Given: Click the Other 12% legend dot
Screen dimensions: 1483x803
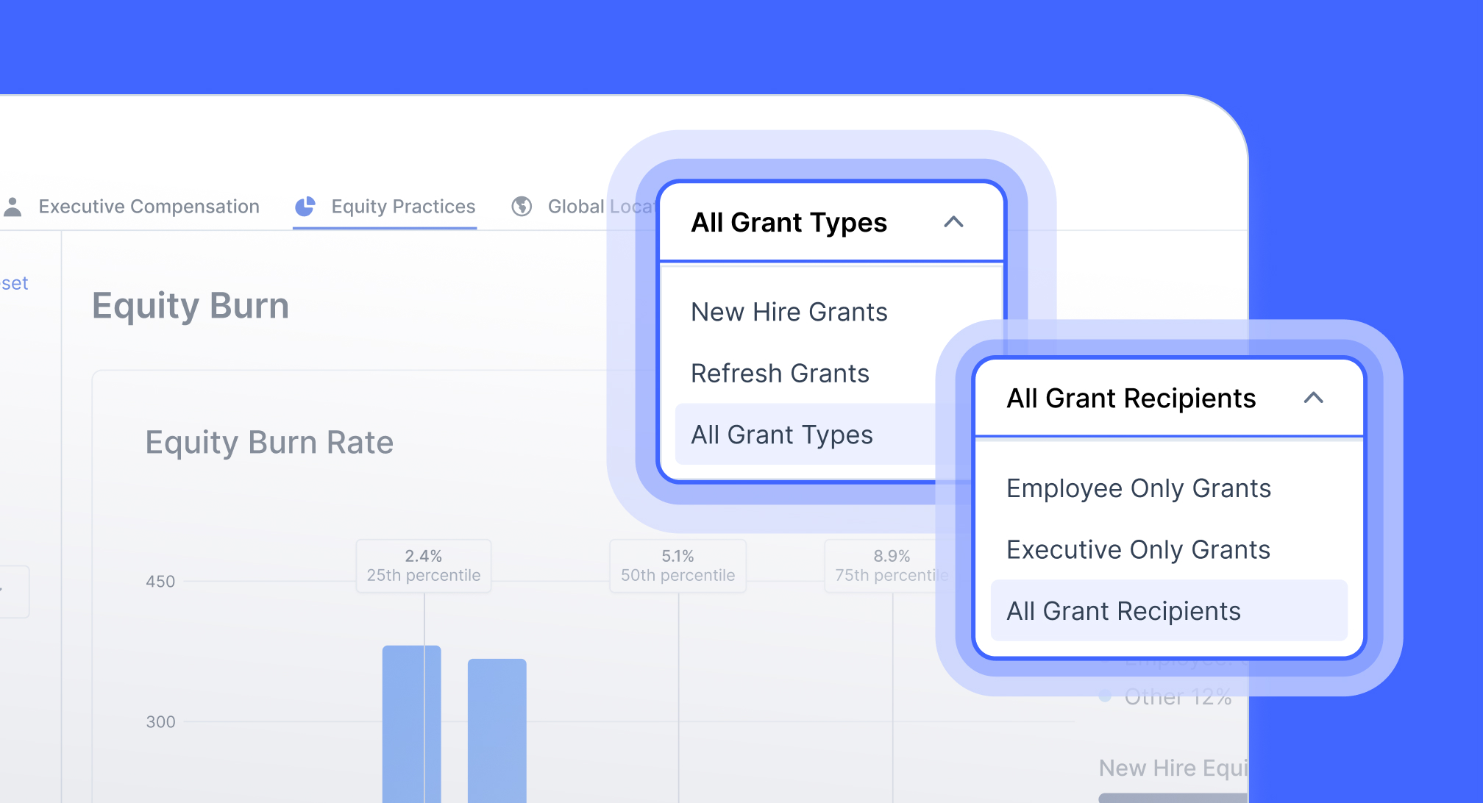Looking at the screenshot, I should click(1104, 696).
